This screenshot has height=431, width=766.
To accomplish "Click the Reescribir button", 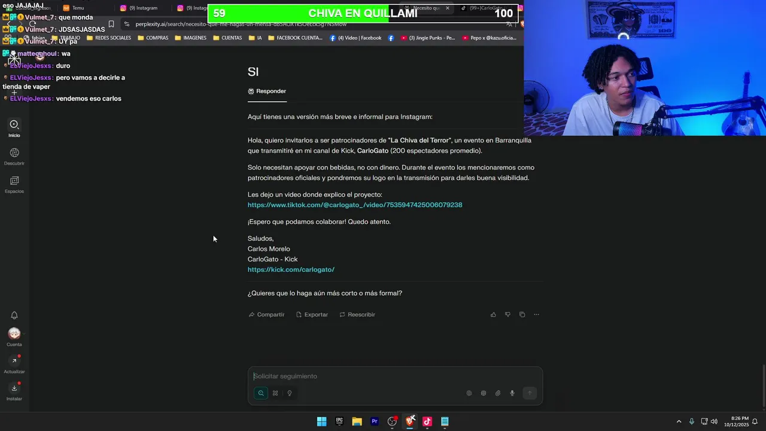I will 357,315.
